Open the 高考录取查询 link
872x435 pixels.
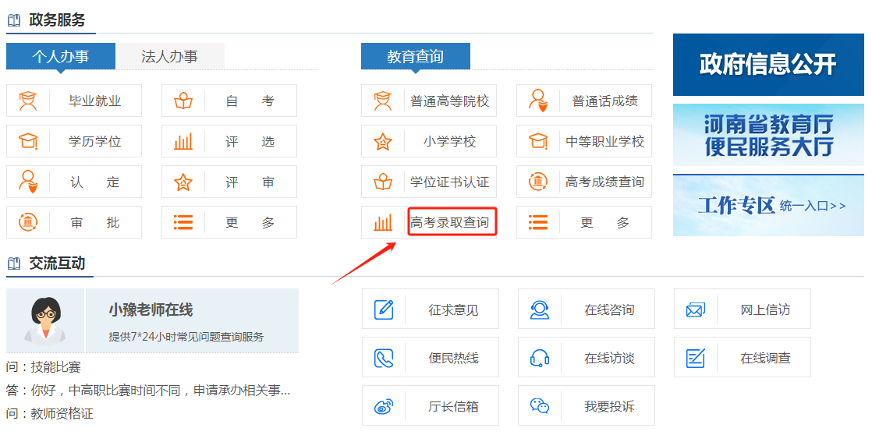[450, 223]
